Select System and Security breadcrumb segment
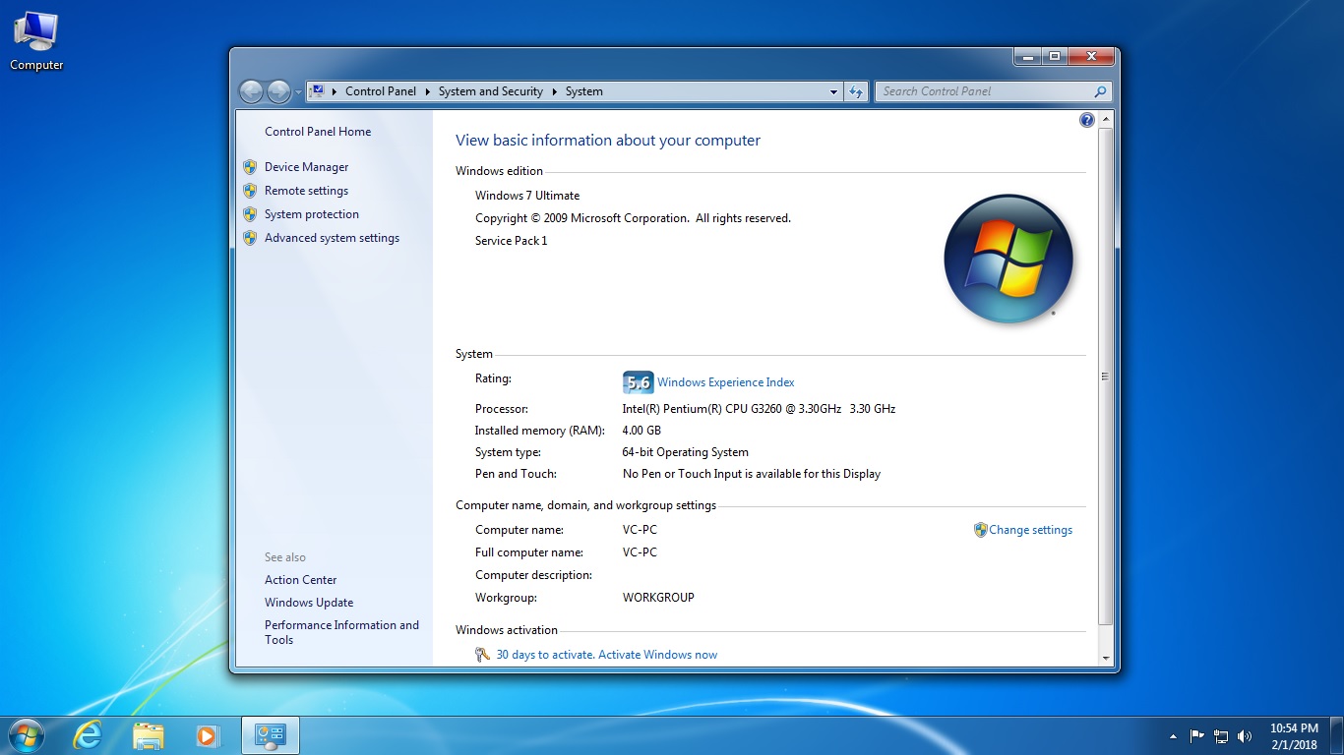1344x755 pixels. pyautogui.click(x=490, y=91)
